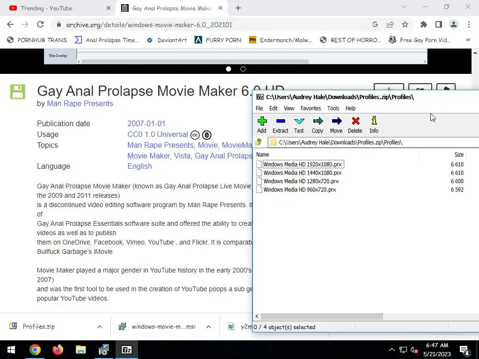Run Test on the archive in 7-Zip
The image size is (479, 359).
coord(299,124)
